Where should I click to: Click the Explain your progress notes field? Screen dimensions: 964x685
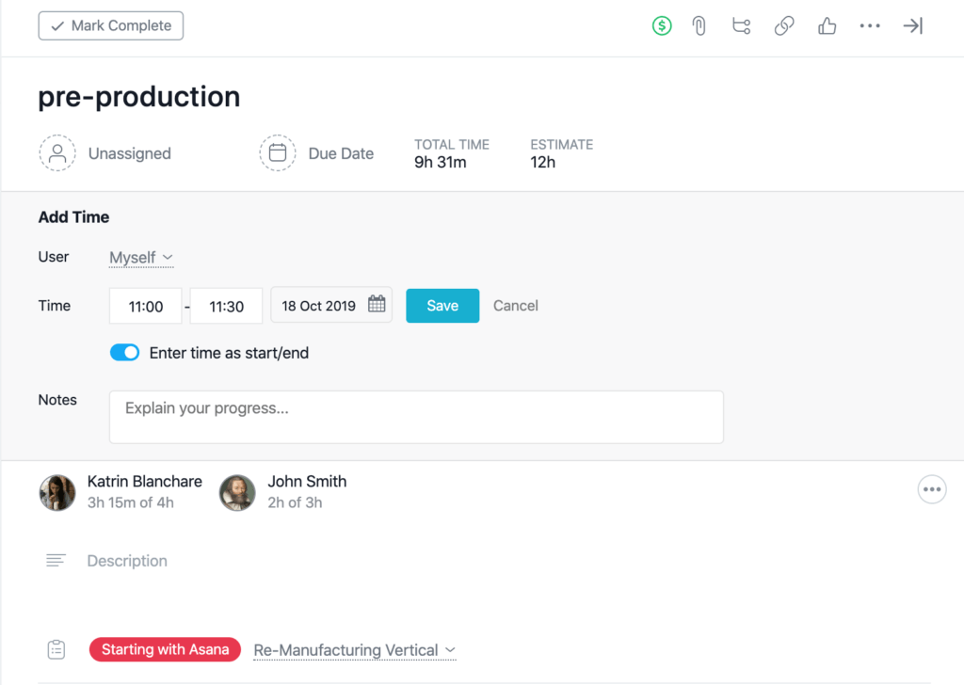click(x=417, y=416)
